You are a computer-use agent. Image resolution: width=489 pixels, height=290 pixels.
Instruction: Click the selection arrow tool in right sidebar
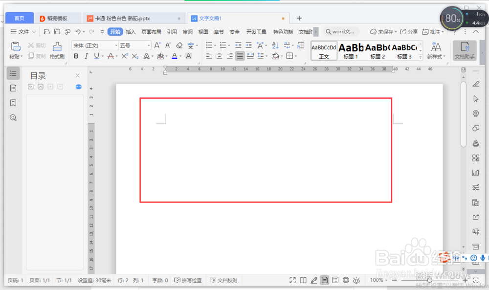tap(476, 99)
